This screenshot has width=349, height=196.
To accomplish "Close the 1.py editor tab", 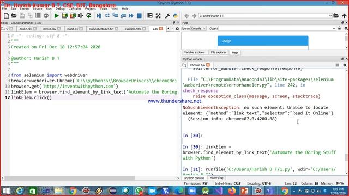I will tap(161, 29).
